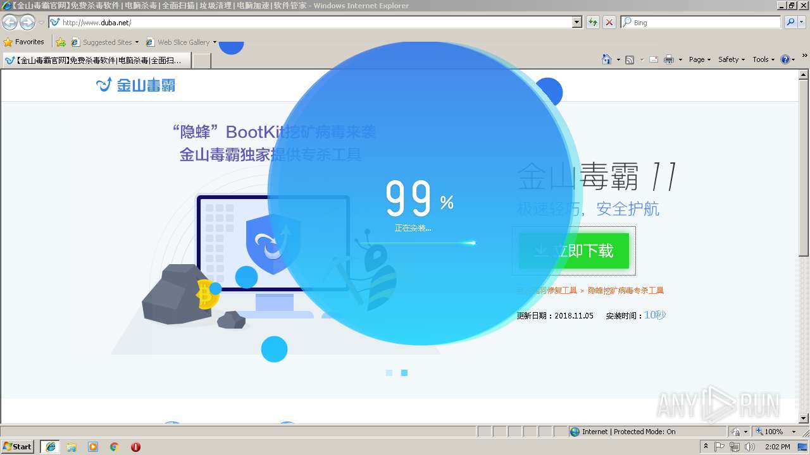
Task: Launch Google Chrome from the taskbar
Action: tap(114, 447)
